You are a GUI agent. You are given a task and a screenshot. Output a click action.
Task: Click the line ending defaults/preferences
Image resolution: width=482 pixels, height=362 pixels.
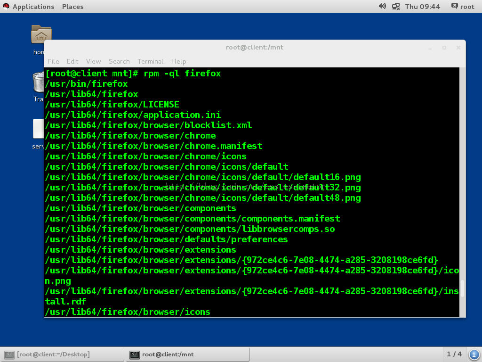click(x=166, y=239)
